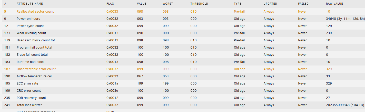Click the FLAG column header
Screen dimensions: 365x112
[x=110, y=4]
